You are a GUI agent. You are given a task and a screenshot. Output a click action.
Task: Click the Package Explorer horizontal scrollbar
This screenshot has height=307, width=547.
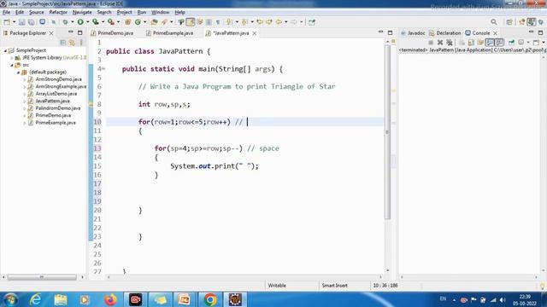42,277
